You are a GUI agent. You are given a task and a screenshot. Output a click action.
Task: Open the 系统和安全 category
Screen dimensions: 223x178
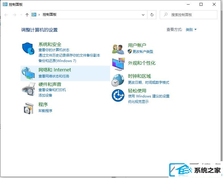[50, 45]
